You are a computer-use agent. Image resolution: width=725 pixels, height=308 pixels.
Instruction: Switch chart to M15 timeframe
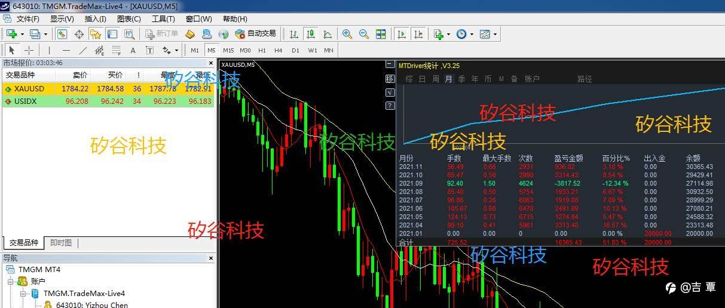[x=228, y=50]
